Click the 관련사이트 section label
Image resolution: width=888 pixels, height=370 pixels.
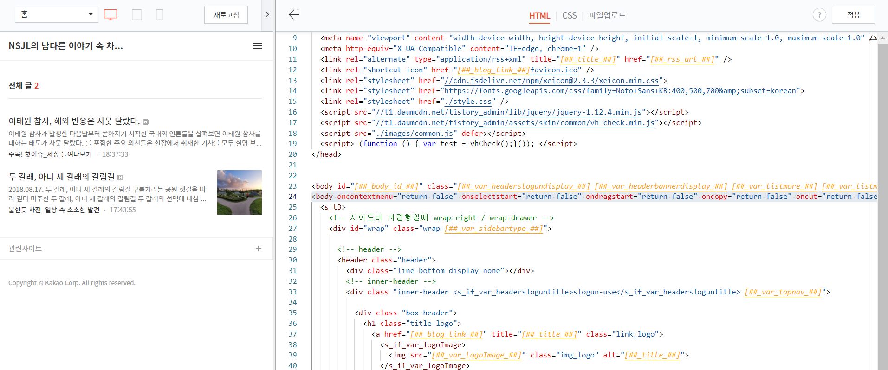25,249
